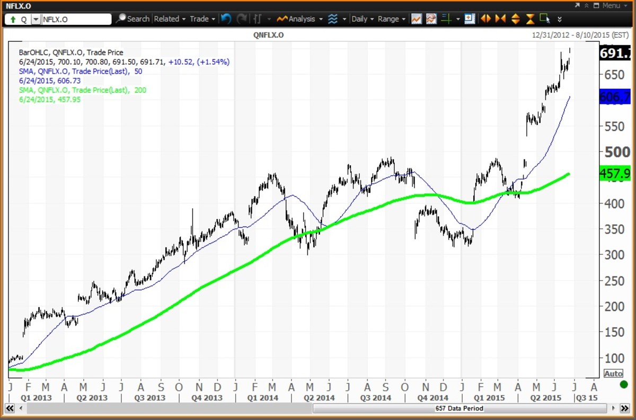Image resolution: width=636 pixels, height=420 pixels.
Task: Open the Trade menu
Action: 202,19
